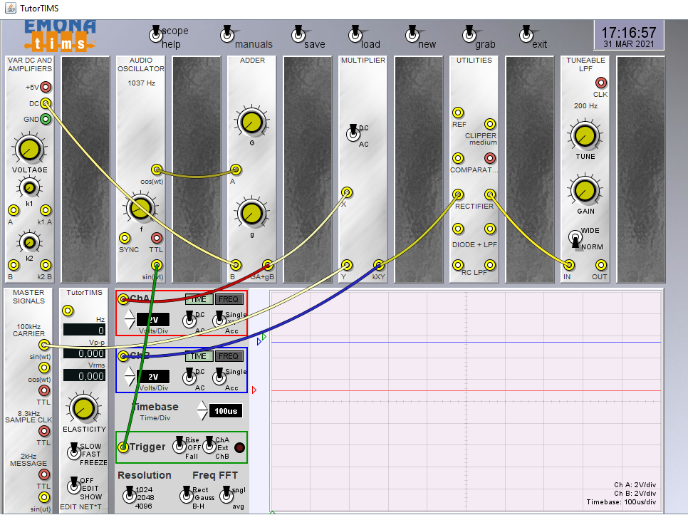Decrease ChA Volts/Div with the down arrow
688x515 pixels.
130,324
